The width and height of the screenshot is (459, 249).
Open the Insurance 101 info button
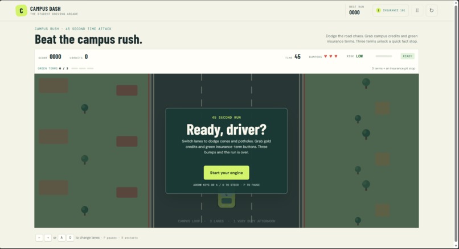[x=391, y=11]
